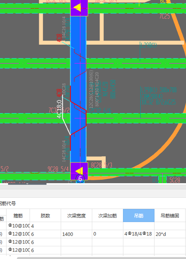Image resolution: width=186 pixels, height=259 pixels.
Task: Select the 800x1450 section size label
Action: pos(113,89)
